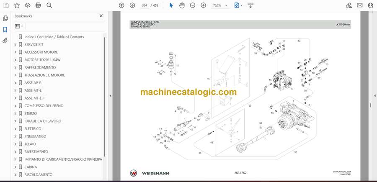
Task: Open the Attachments paperclip icon
Action: [5, 41]
